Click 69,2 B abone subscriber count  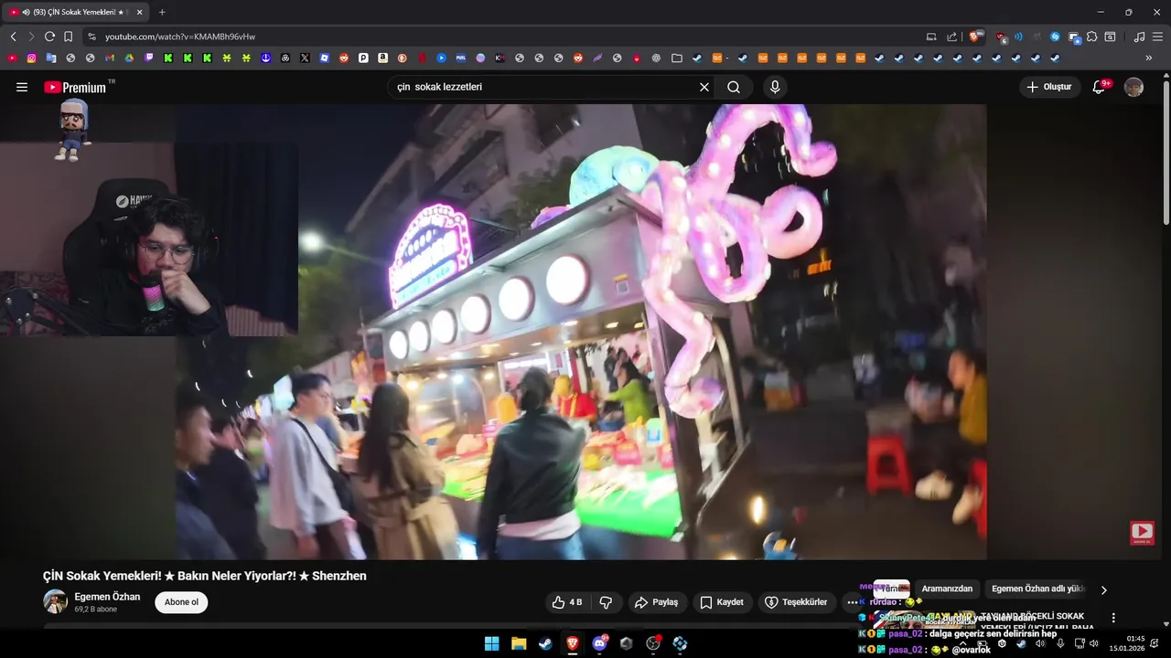[96, 610]
